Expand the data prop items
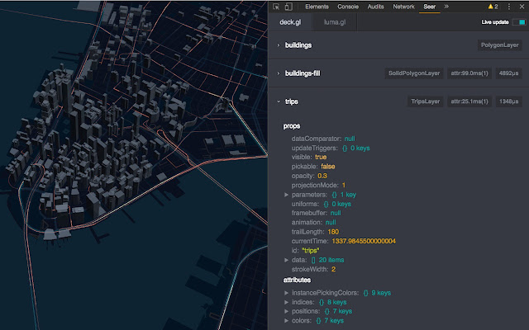The height and width of the screenshot is (330, 529). click(287, 260)
